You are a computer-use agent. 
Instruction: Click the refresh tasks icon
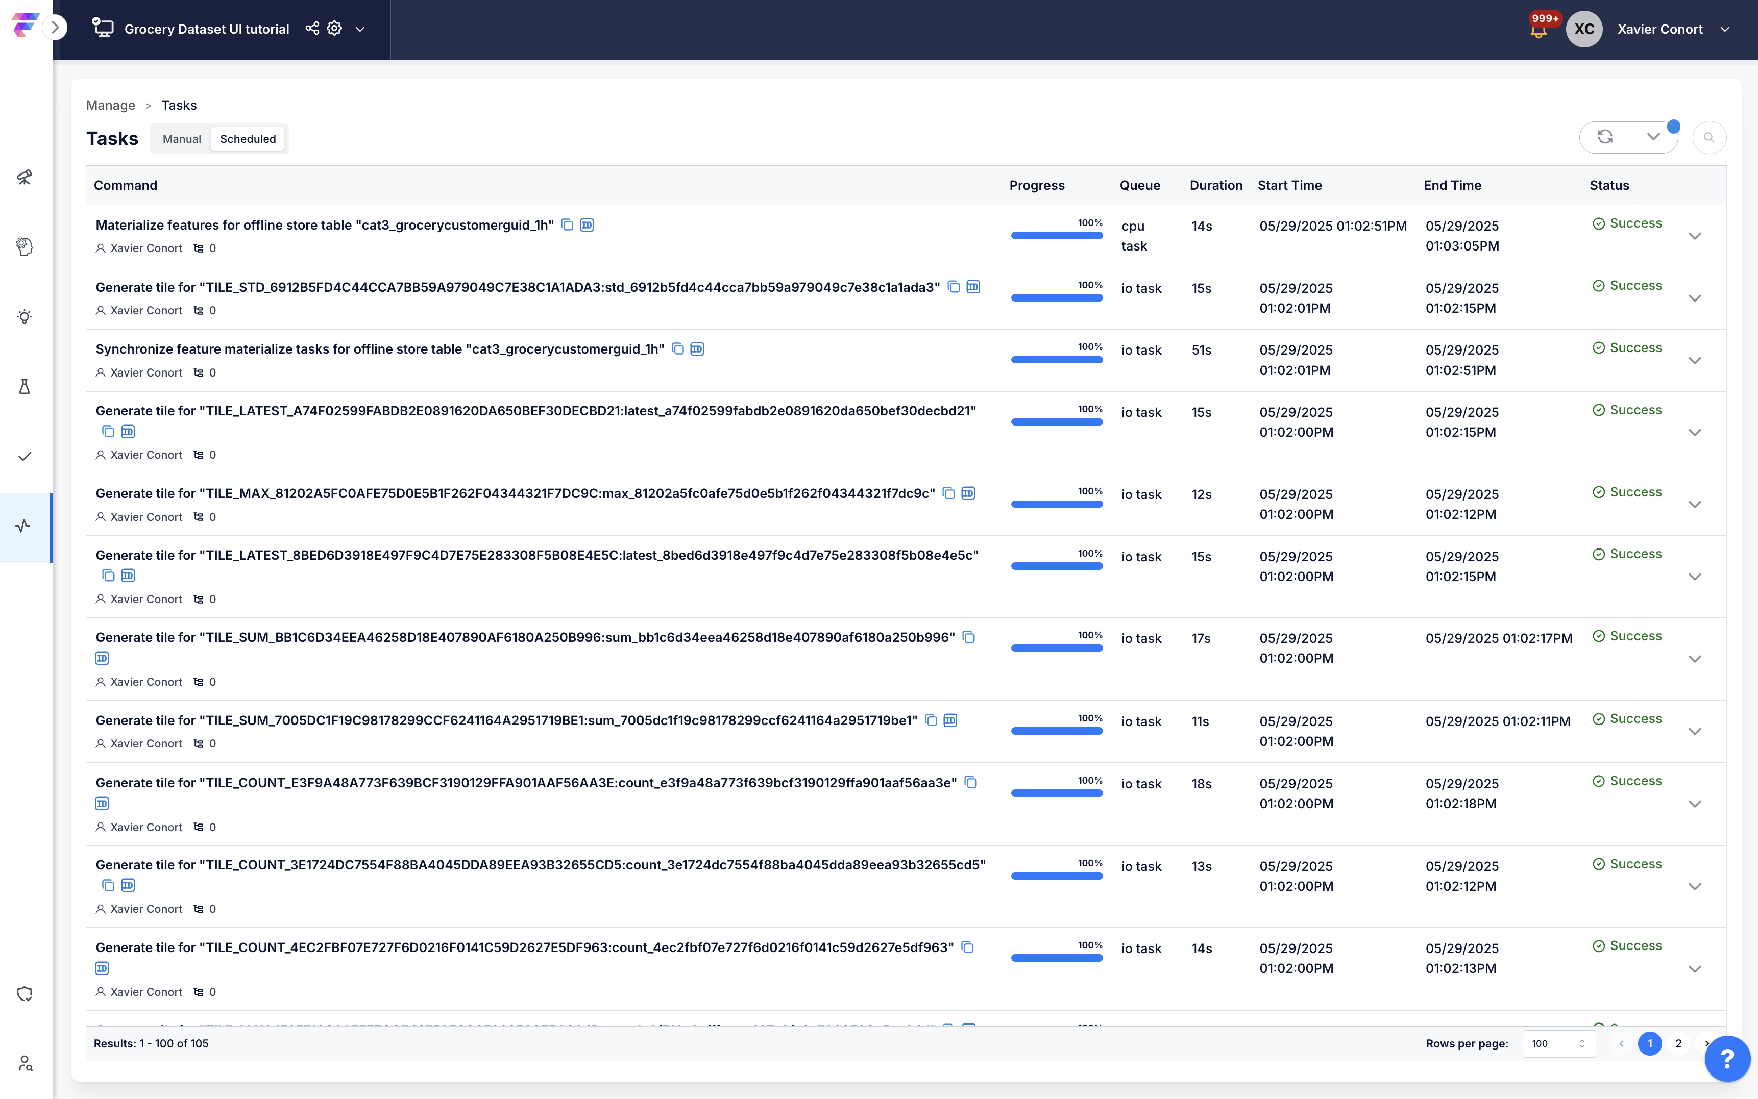point(1605,137)
